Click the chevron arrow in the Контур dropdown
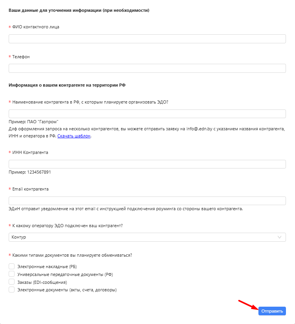Screen dimensions: 295x324 pyautogui.click(x=279, y=237)
